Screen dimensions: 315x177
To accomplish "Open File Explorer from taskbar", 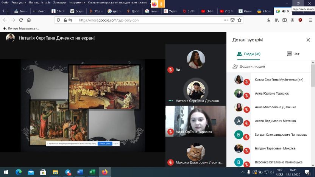I will (x=55, y=172).
